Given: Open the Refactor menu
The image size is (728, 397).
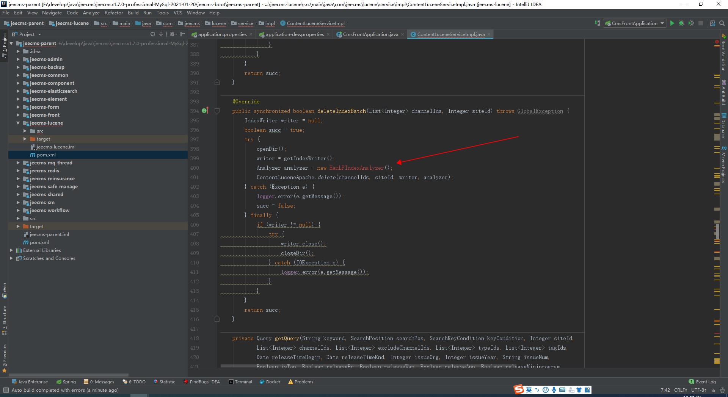Looking at the screenshot, I should coord(114,13).
